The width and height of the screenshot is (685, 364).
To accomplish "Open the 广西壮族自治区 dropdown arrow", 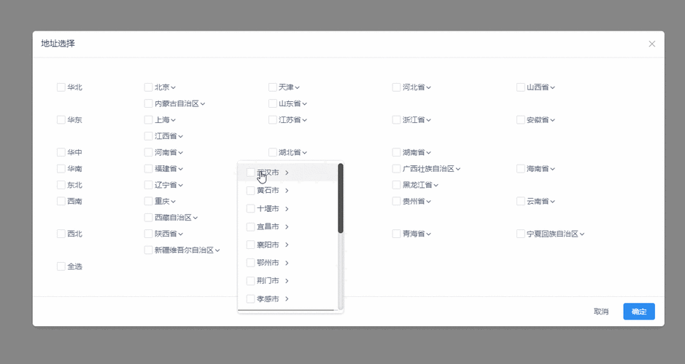I will tap(458, 169).
